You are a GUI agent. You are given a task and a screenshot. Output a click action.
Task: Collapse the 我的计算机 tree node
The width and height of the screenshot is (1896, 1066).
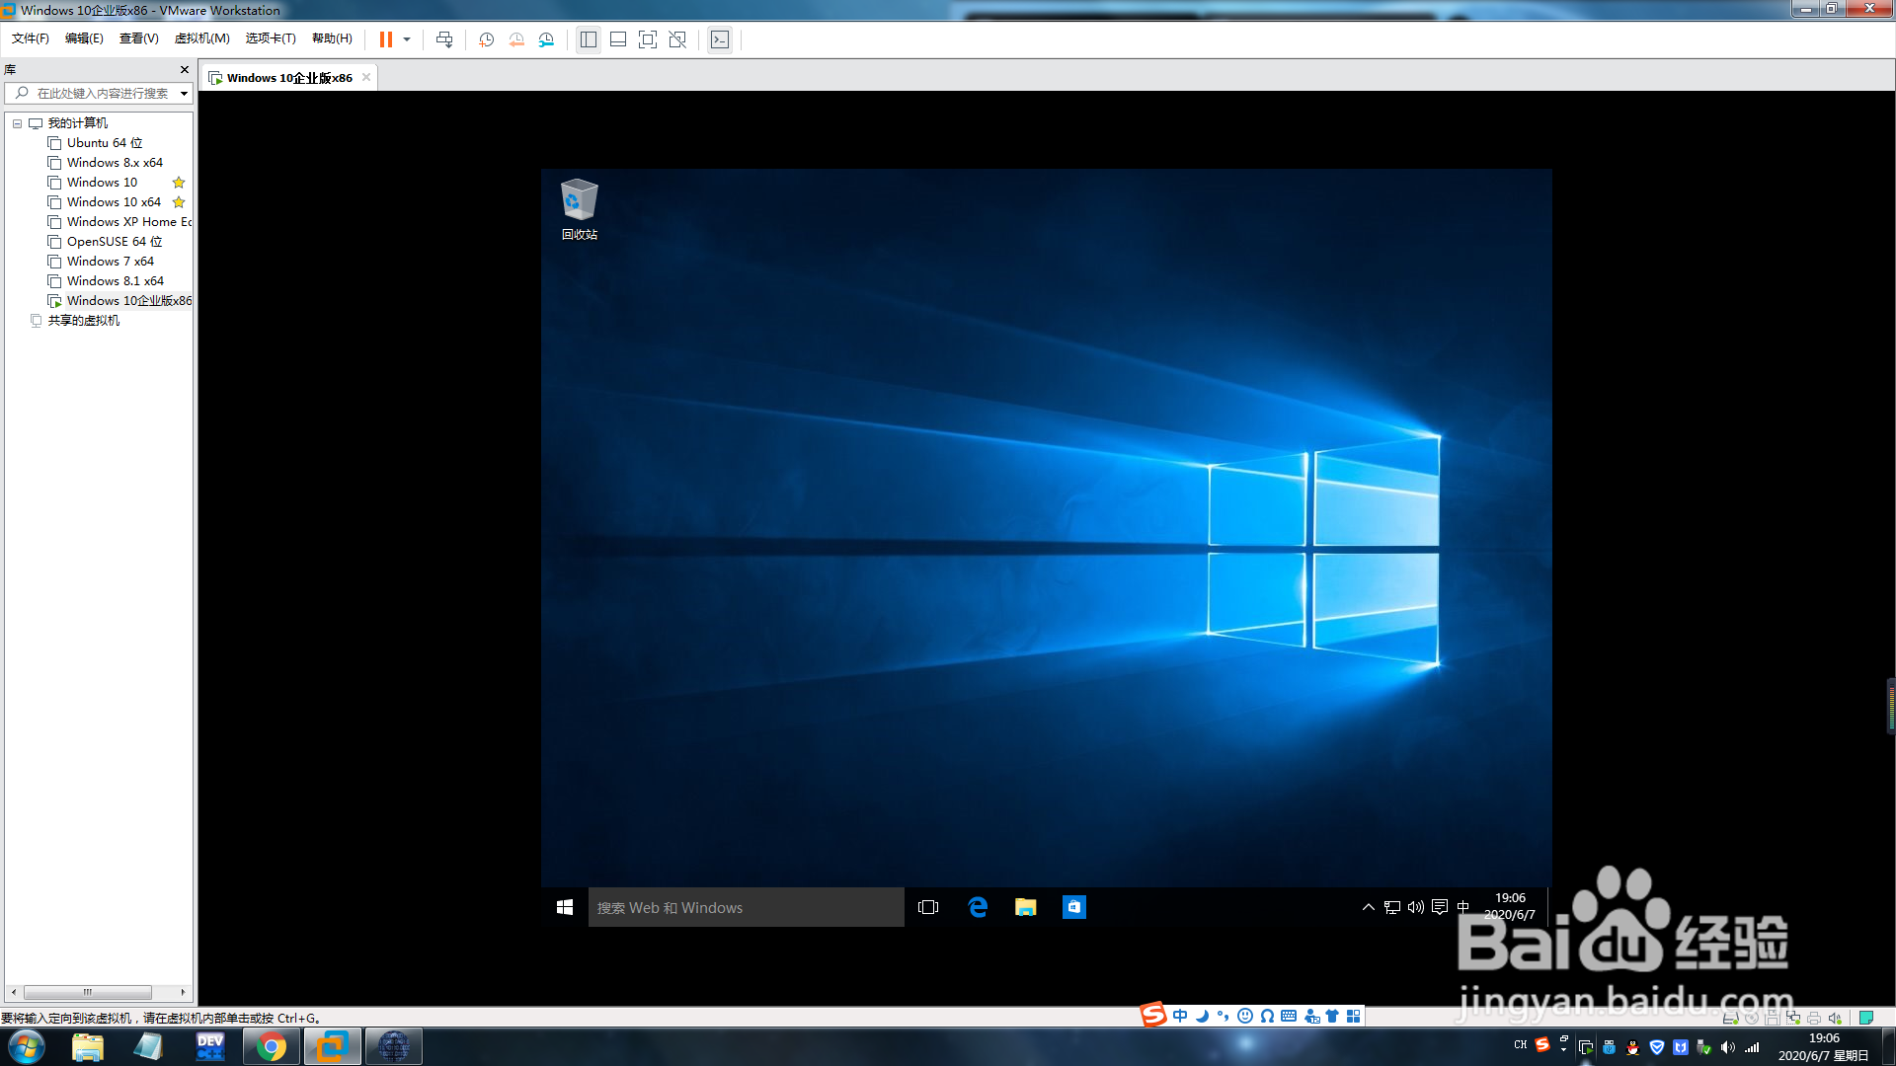[x=17, y=123]
